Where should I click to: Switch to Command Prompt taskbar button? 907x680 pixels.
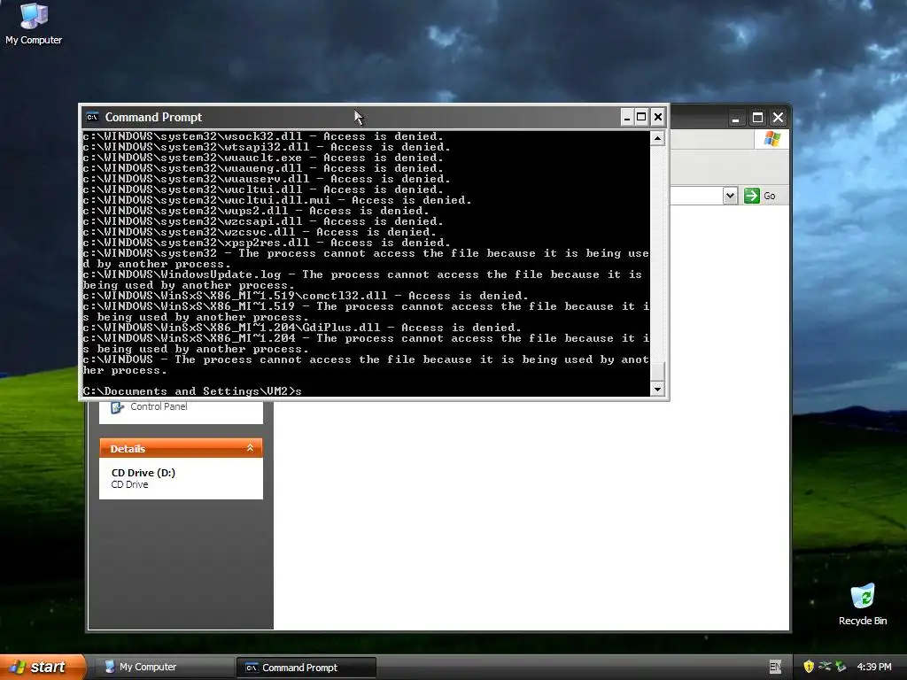click(306, 668)
